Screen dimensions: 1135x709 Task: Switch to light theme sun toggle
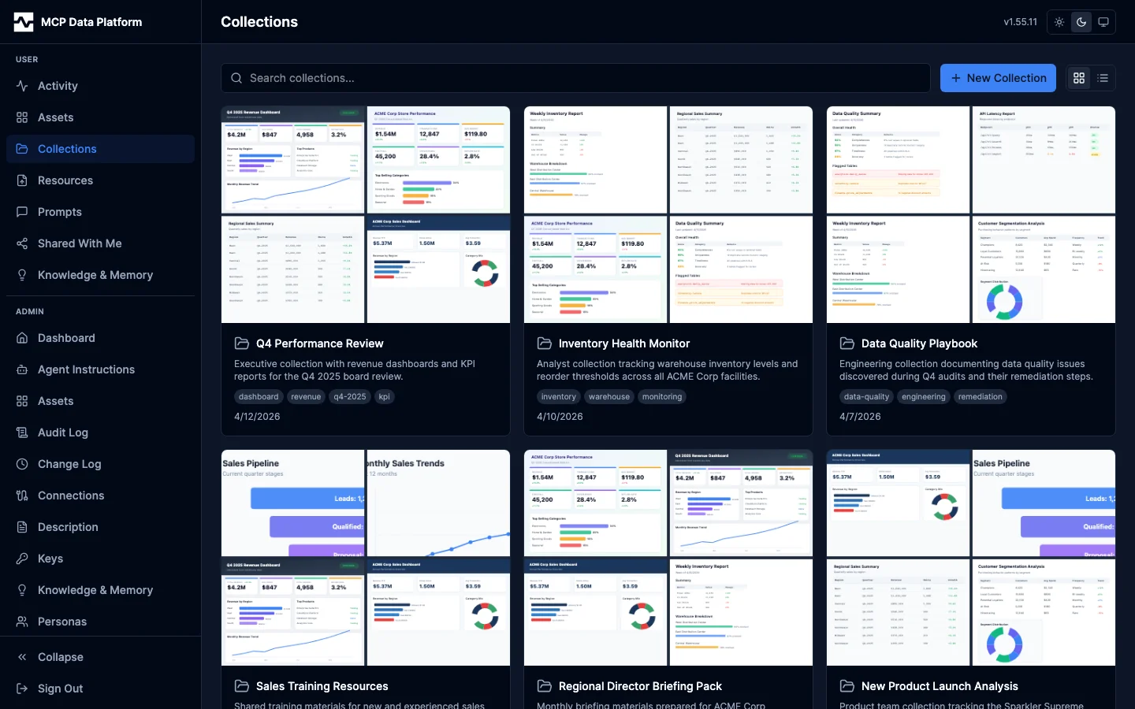(1059, 22)
